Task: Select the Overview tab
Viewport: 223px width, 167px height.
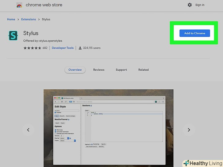Action: [75, 70]
